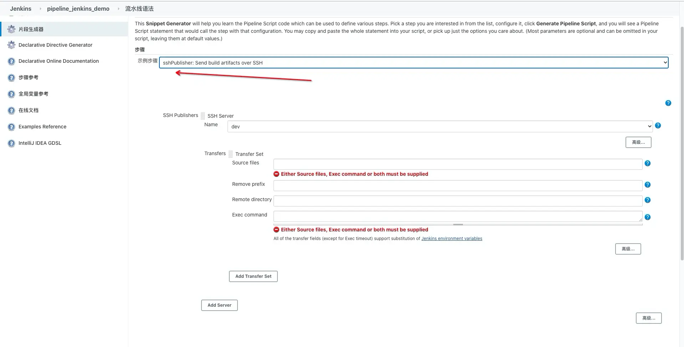684x347 pixels.
Task: Click the help icon next to the dev Name dropdown
Action: tap(658, 126)
